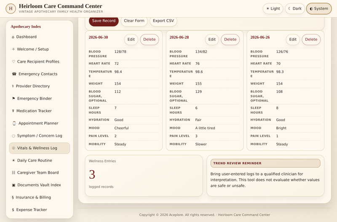Screen dimensions: 337x222
Task: Select Vitals & Wellness Log menu item
Action: coord(40,148)
